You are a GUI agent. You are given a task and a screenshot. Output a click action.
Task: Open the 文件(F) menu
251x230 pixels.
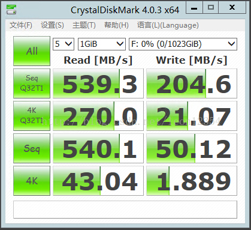coord(21,25)
